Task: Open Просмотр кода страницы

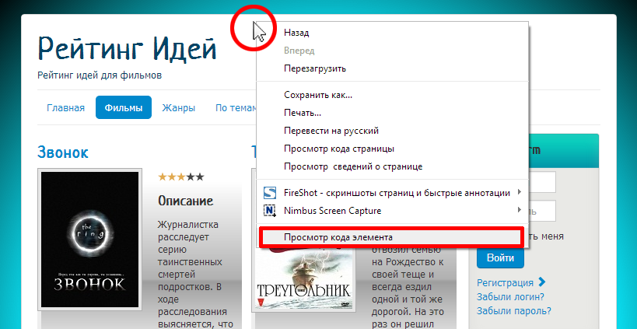Action: 339,149
